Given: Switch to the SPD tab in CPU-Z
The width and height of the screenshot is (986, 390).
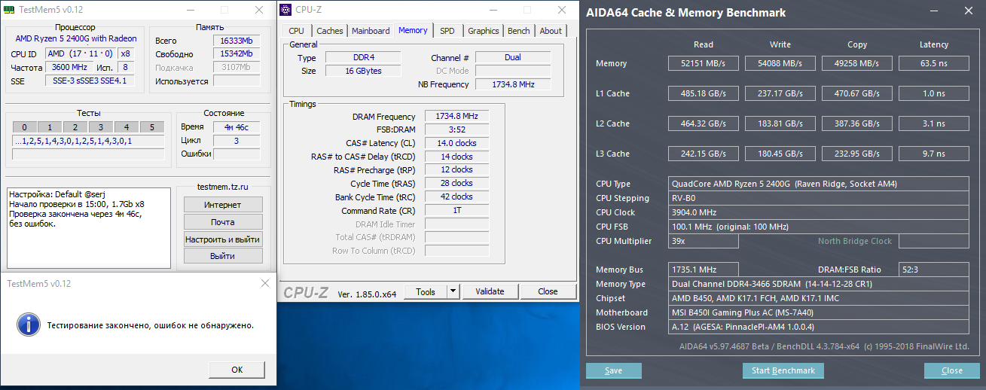Looking at the screenshot, I should click(x=447, y=31).
